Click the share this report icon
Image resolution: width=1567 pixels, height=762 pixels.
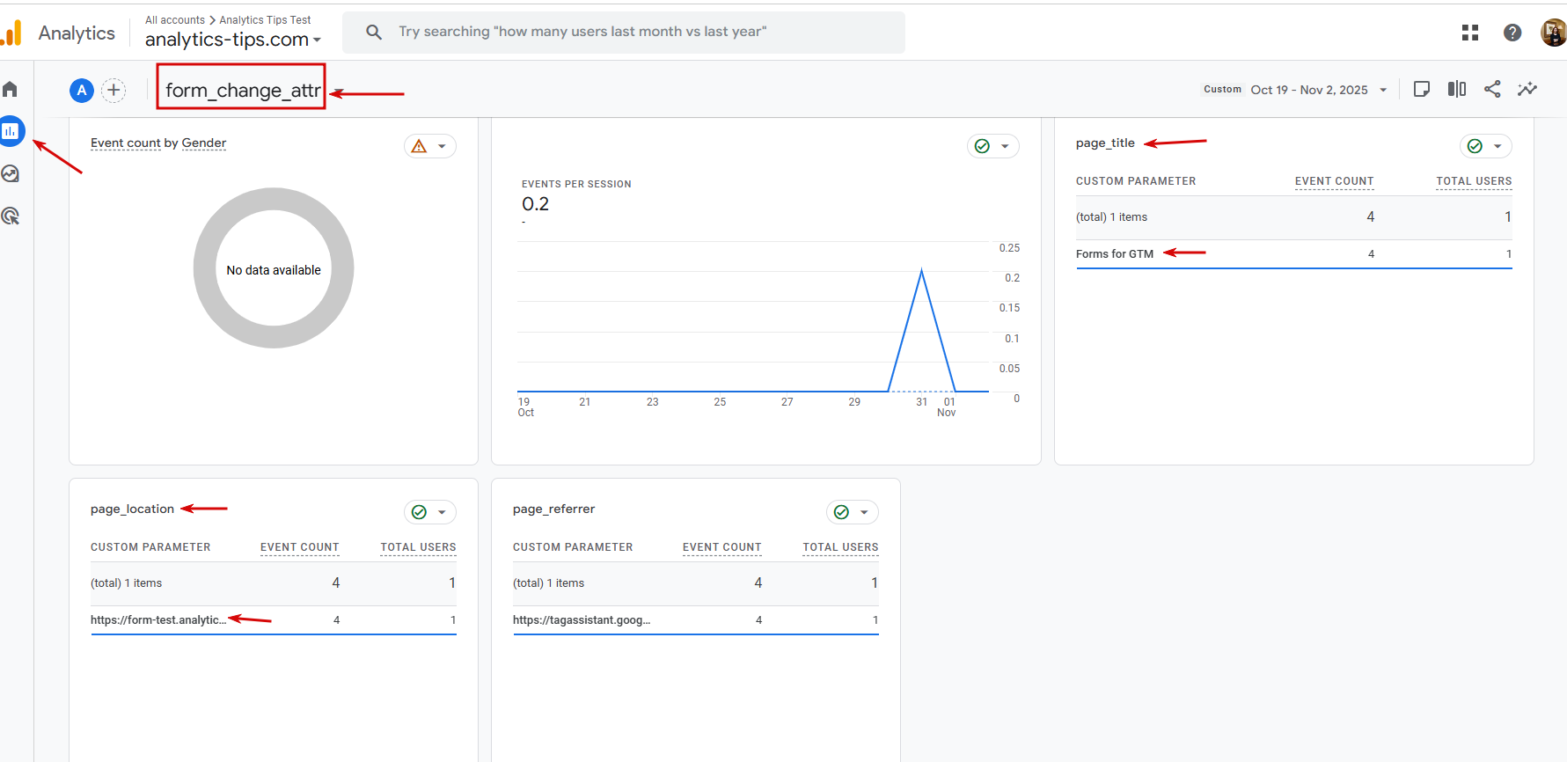[1492, 89]
